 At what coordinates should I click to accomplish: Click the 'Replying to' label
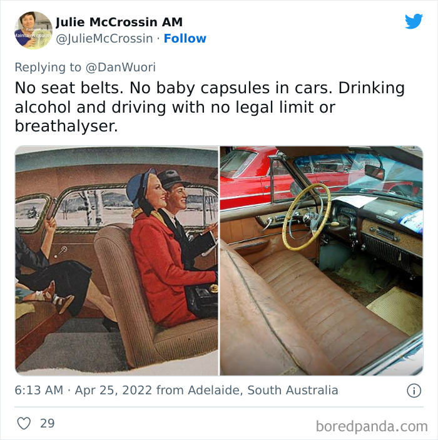coord(48,68)
